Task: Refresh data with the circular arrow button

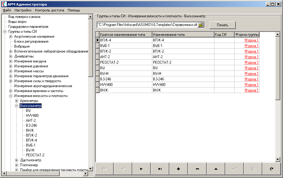Action: pyautogui.click(x=271, y=169)
